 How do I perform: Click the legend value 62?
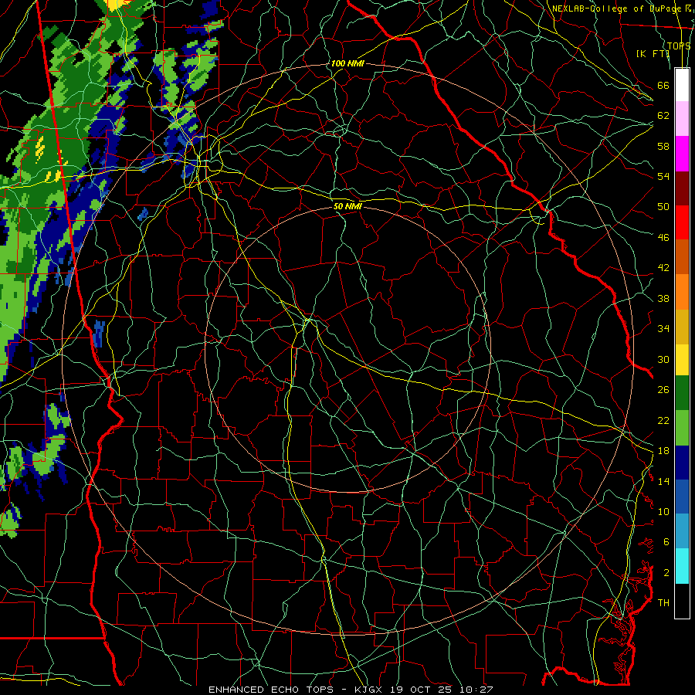click(x=663, y=116)
